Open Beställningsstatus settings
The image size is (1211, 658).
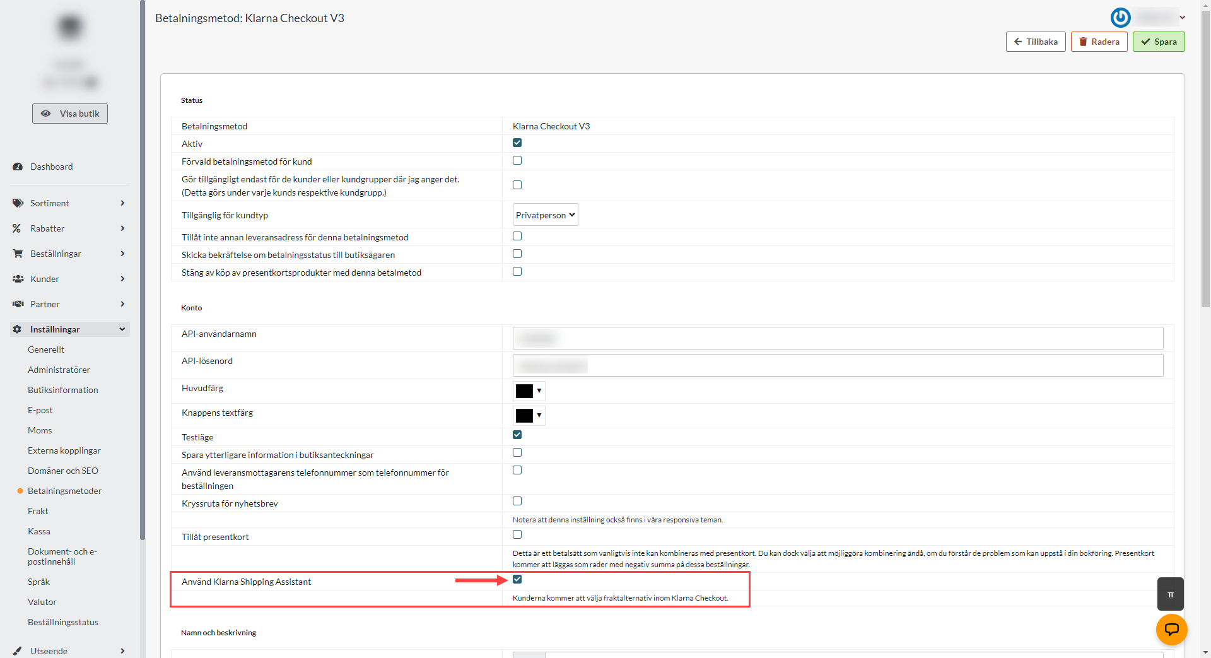(x=63, y=622)
